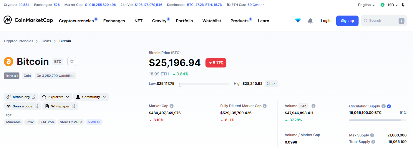
Task: Expand the 69 Gwei gas dropdown
Action: [256, 5]
